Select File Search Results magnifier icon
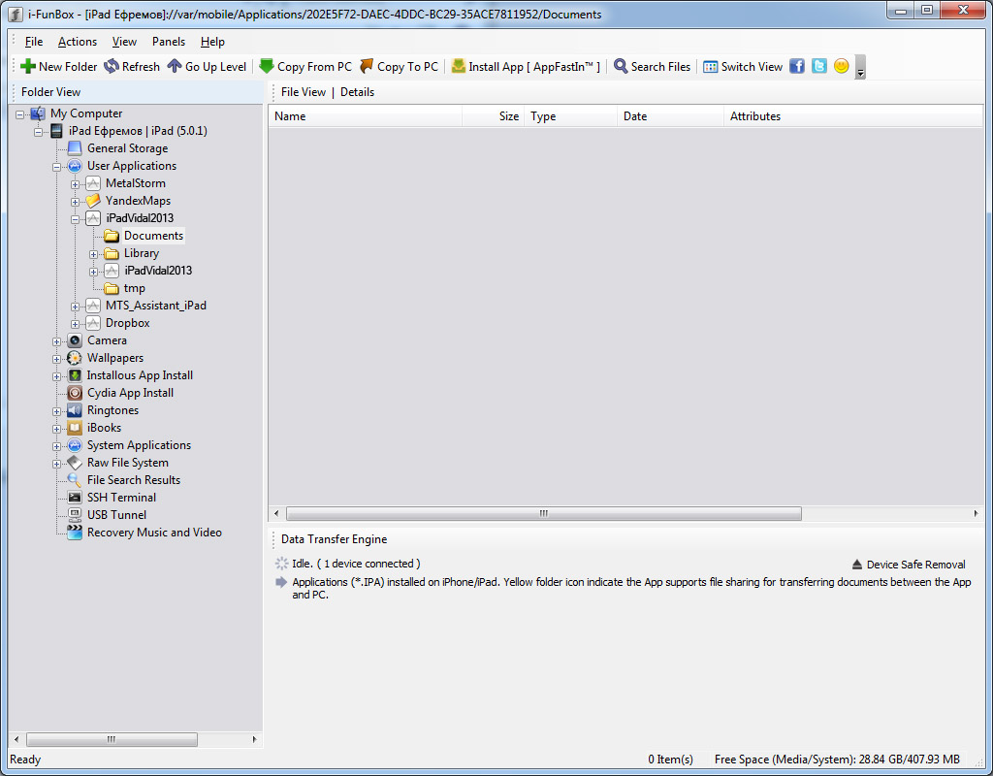This screenshot has width=993, height=776. coord(75,480)
